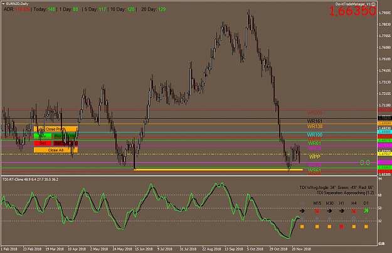Click the WR161 level label
392x253 pixels.
314,121
